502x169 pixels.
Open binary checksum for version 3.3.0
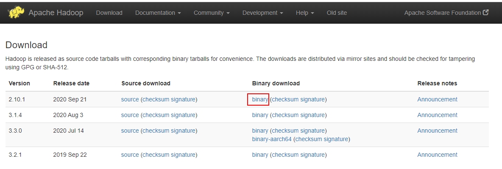285,131
